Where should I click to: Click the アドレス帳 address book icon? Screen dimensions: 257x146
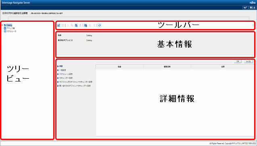tap(5, 28)
